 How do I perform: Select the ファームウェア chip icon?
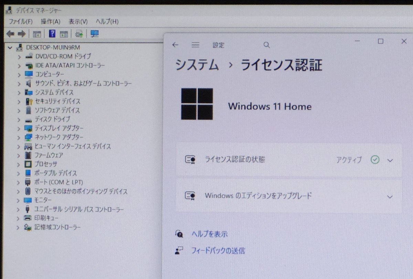29,155
